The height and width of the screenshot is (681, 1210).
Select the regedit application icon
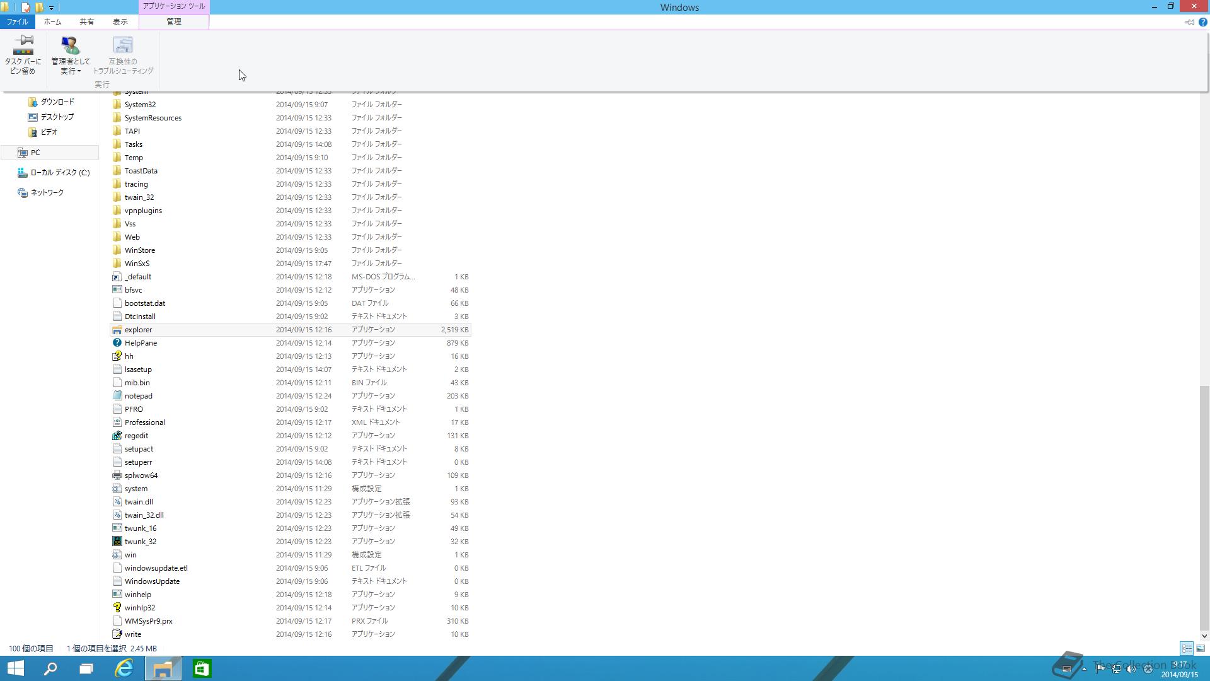click(117, 436)
